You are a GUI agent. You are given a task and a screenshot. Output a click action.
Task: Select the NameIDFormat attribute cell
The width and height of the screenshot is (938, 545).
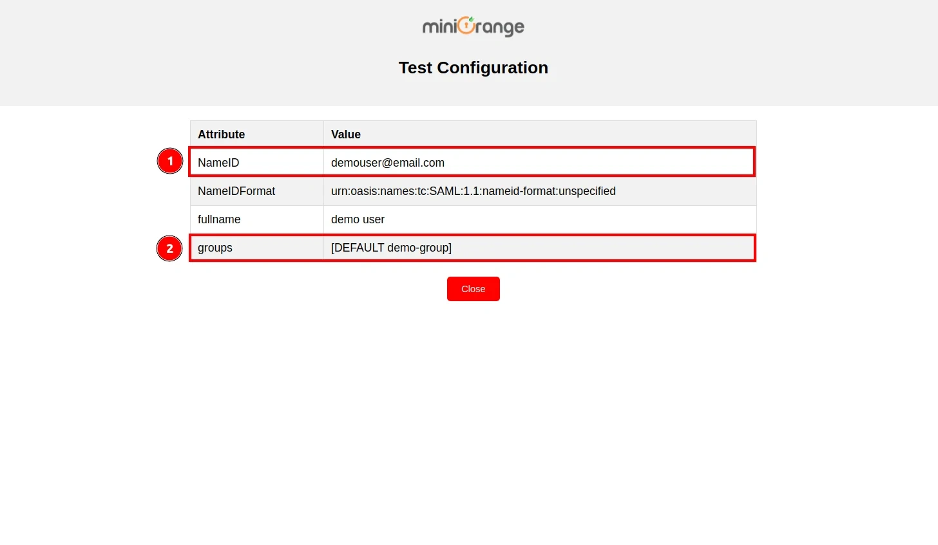pyautogui.click(x=236, y=190)
